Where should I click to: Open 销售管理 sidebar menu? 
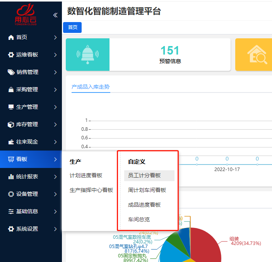pyautogui.click(x=31, y=72)
